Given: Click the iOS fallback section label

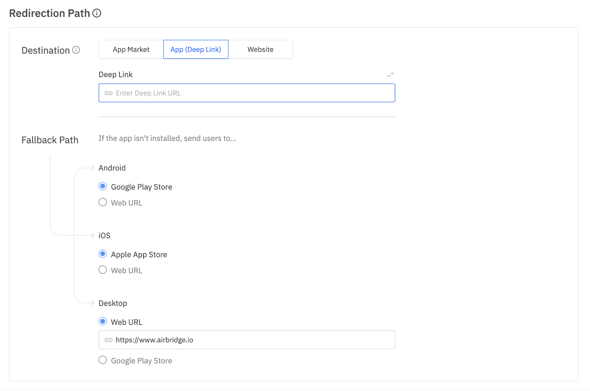Looking at the screenshot, I should pyautogui.click(x=104, y=235).
